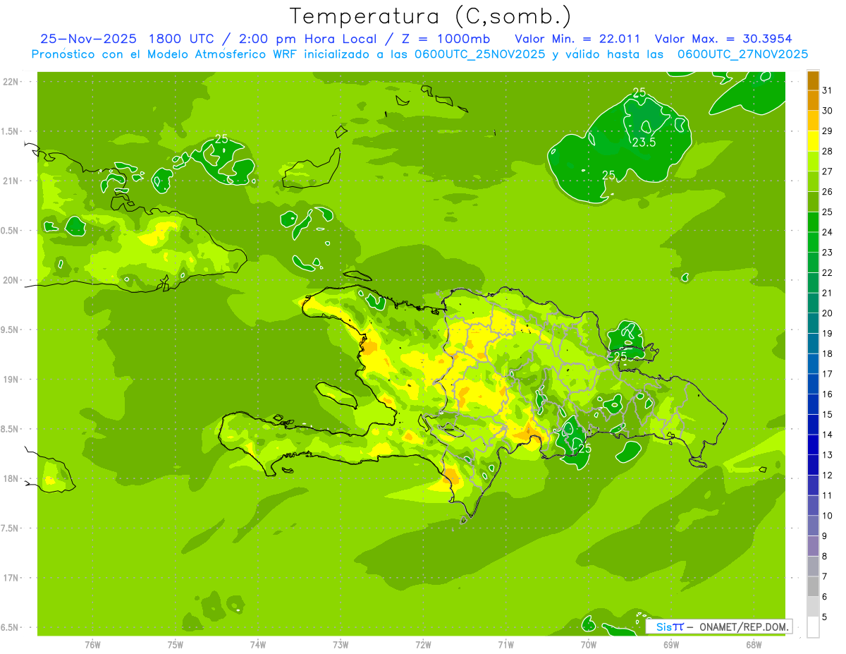The height and width of the screenshot is (654, 846).
Task: Click the latitude label "21N"
Action: pyautogui.click(x=11, y=181)
